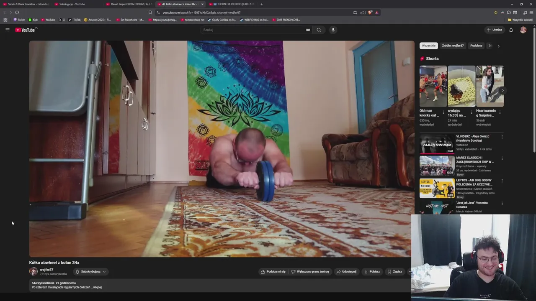Expand the description with ...więcej
The width and height of the screenshot is (536, 301).
tap(97, 287)
